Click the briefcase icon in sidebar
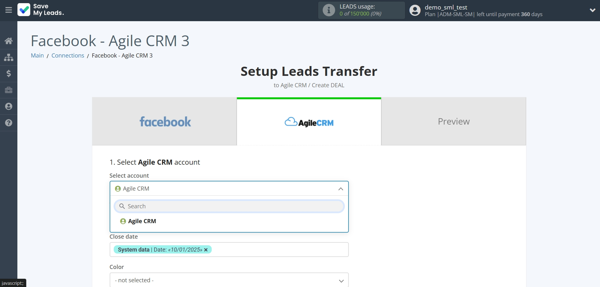This screenshot has height=287, width=600. pos(9,90)
